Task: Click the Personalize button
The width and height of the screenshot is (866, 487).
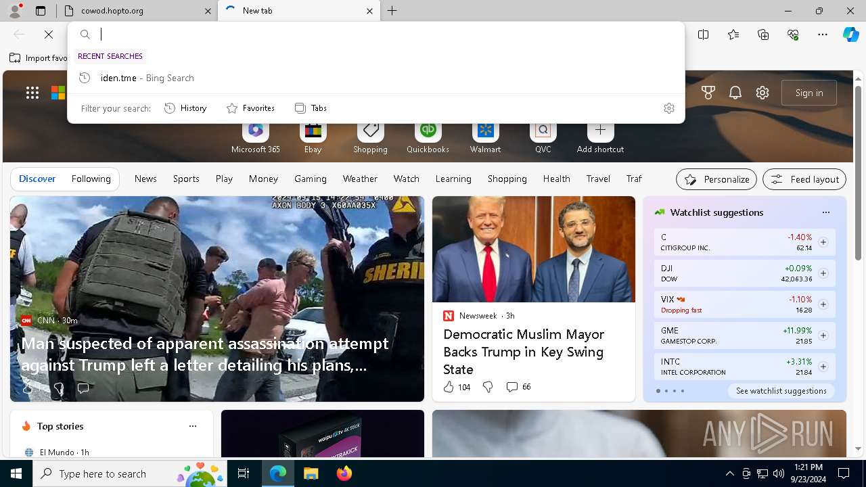Action: click(716, 179)
